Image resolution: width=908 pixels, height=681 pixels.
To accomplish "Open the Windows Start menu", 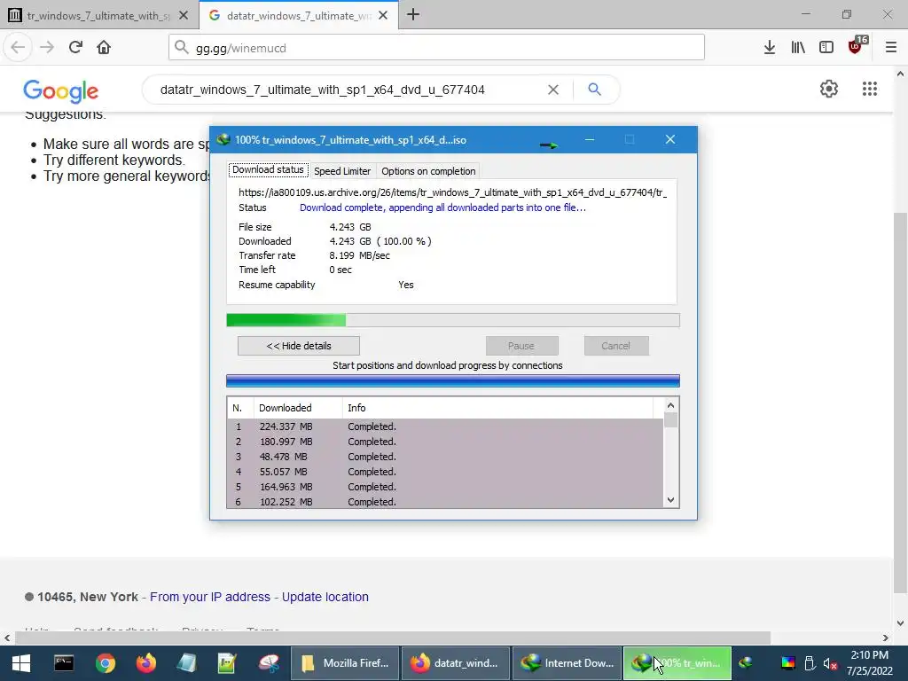I will 21,663.
